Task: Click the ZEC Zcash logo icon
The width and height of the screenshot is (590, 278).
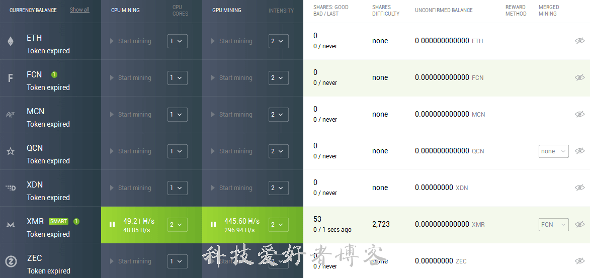Action: click(x=11, y=261)
